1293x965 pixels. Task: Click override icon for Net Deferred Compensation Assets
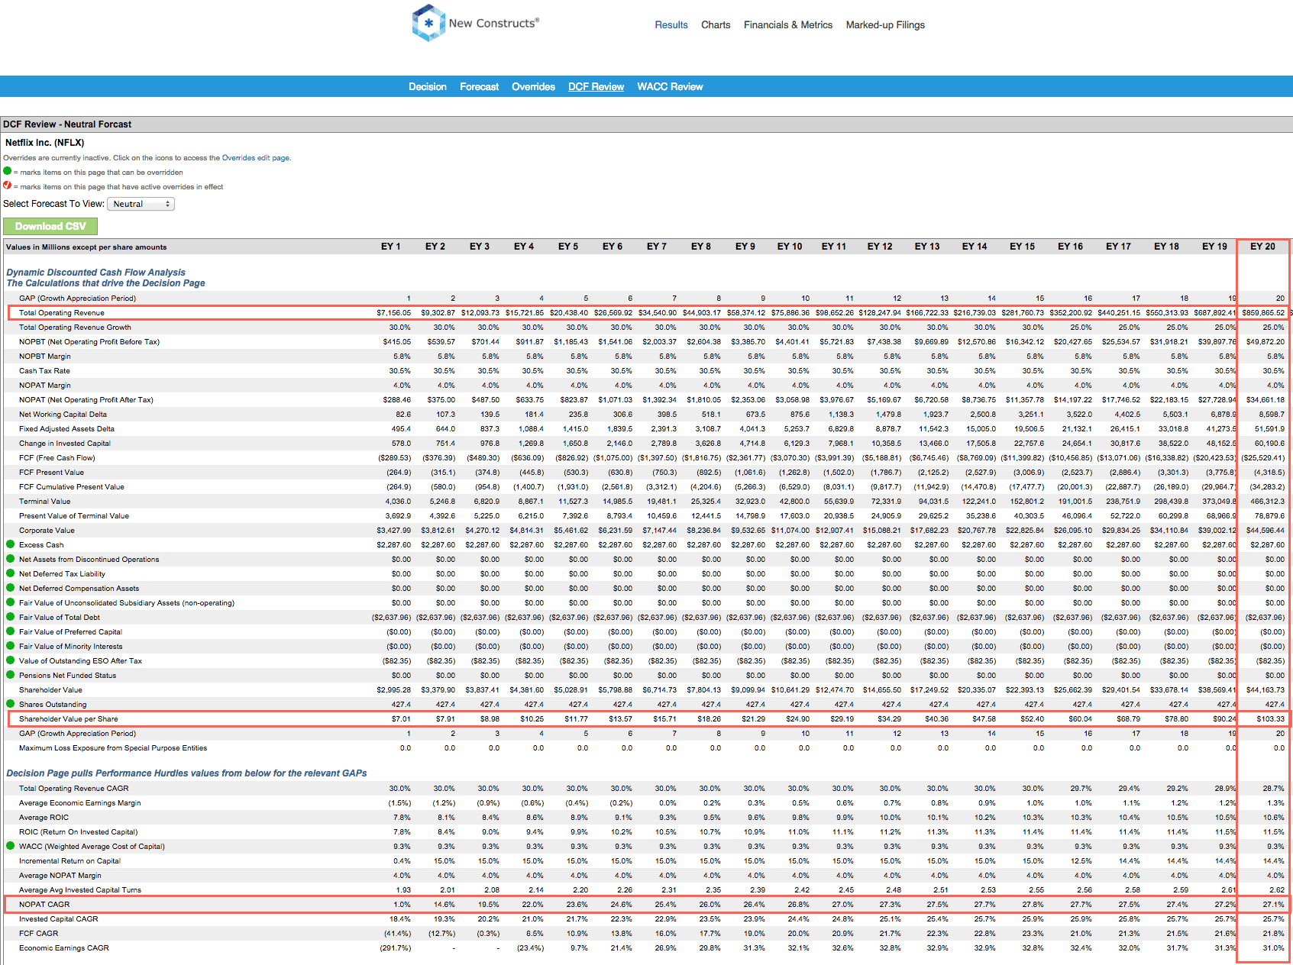pos(11,588)
